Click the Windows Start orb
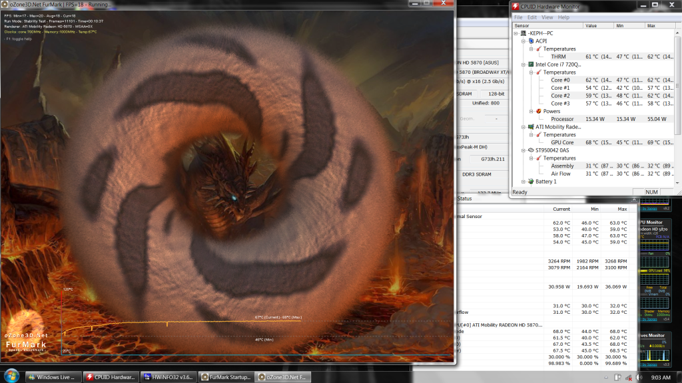 11,377
